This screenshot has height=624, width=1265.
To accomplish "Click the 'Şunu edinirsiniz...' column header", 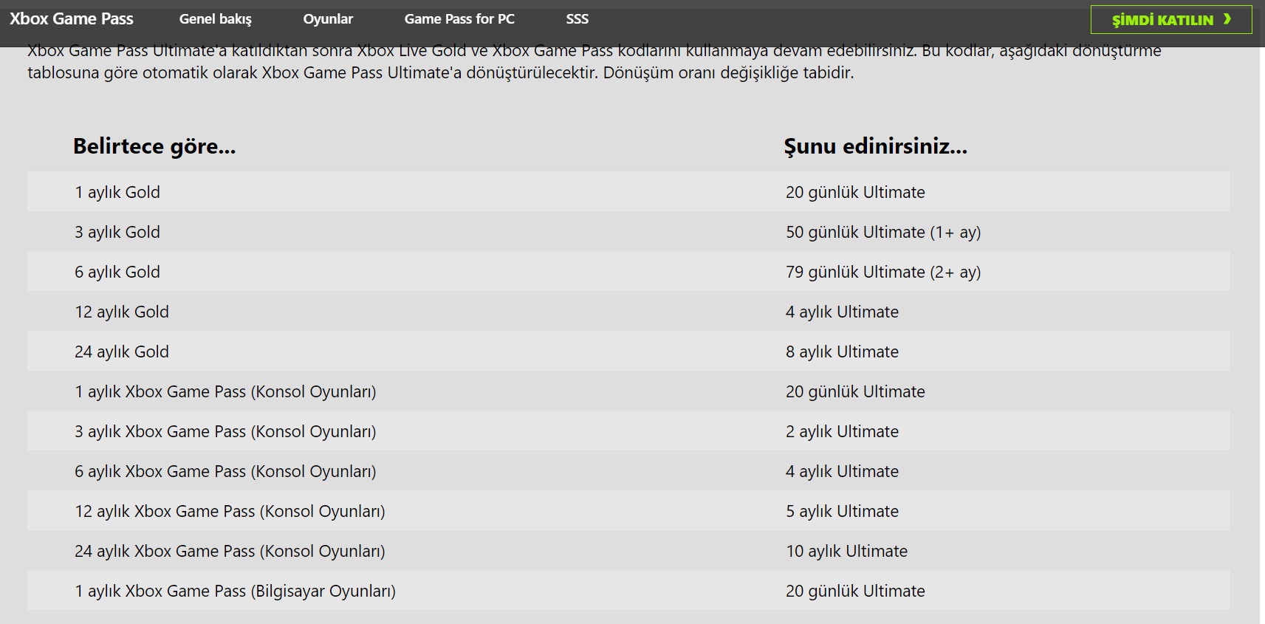I will [876, 147].
